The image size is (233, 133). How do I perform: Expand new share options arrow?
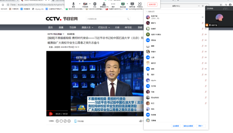127,4
